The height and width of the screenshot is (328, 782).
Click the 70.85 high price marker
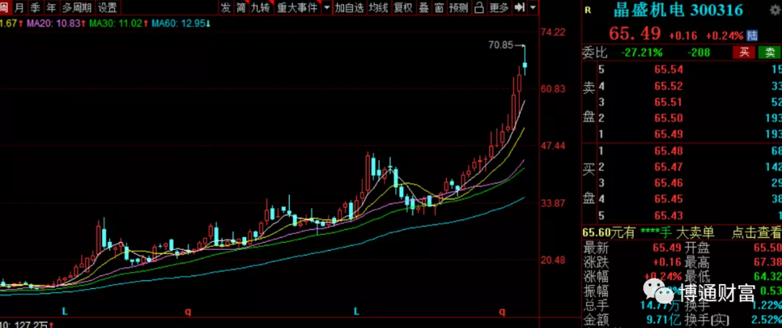pos(501,46)
